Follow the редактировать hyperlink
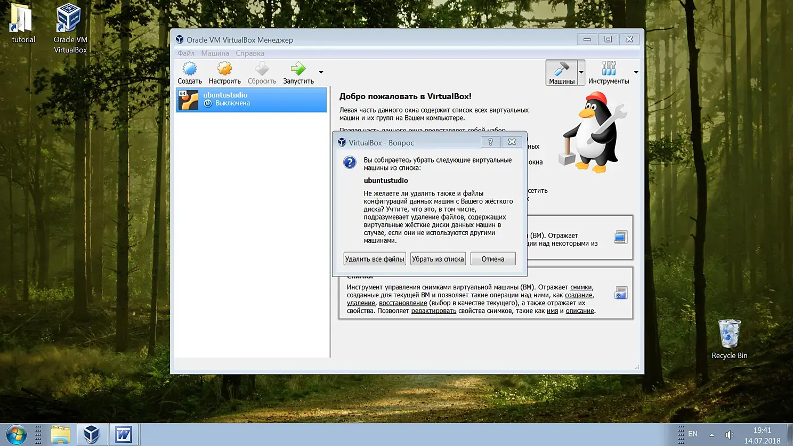Viewport: 793px width, 446px height. click(x=434, y=311)
